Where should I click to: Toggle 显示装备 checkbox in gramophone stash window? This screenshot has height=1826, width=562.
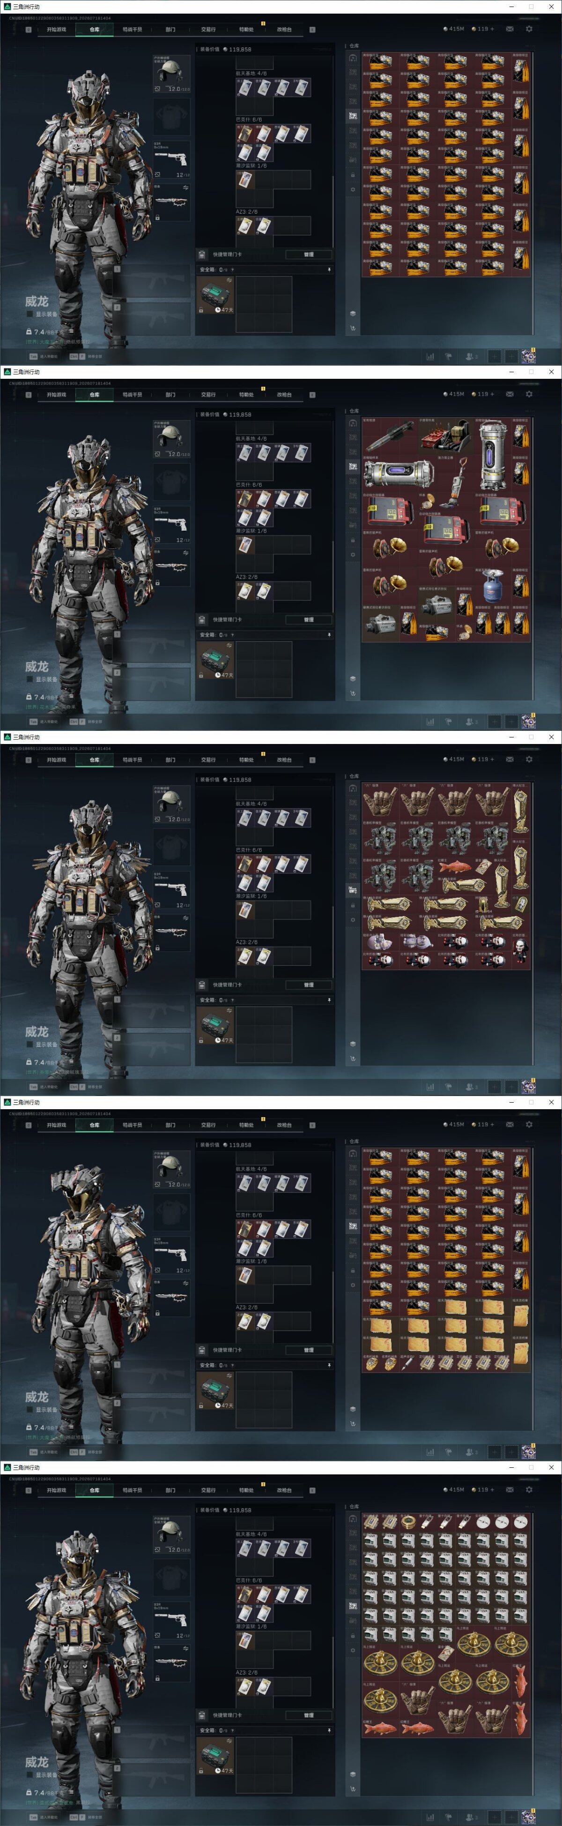pos(30,679)
